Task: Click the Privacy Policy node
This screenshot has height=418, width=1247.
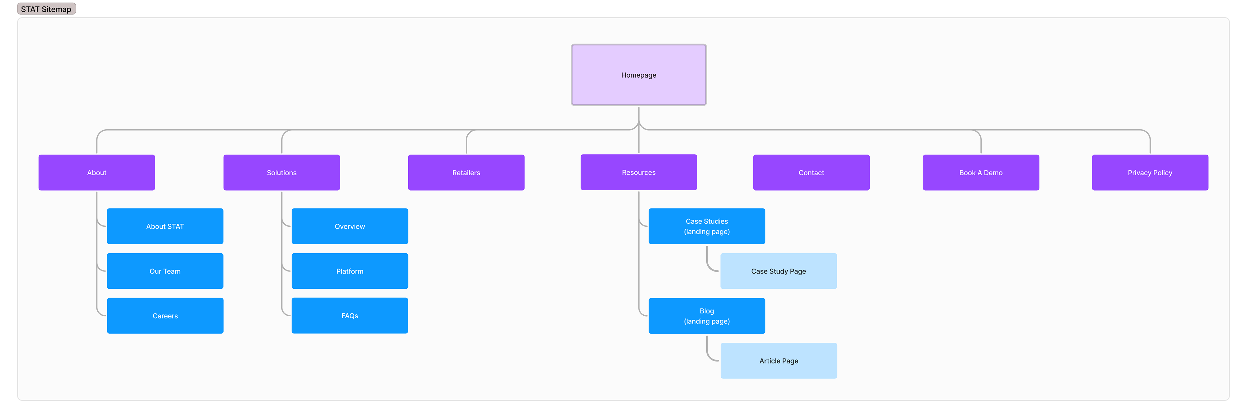Action: pos(1150,172)
